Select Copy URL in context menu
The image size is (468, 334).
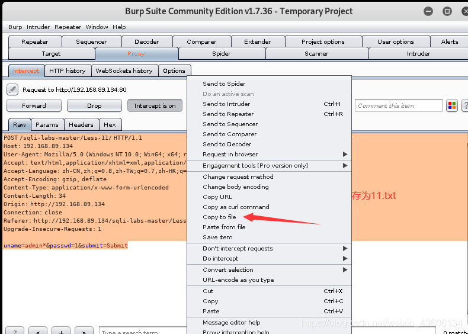pyautogui.click(x=269, y=197)
